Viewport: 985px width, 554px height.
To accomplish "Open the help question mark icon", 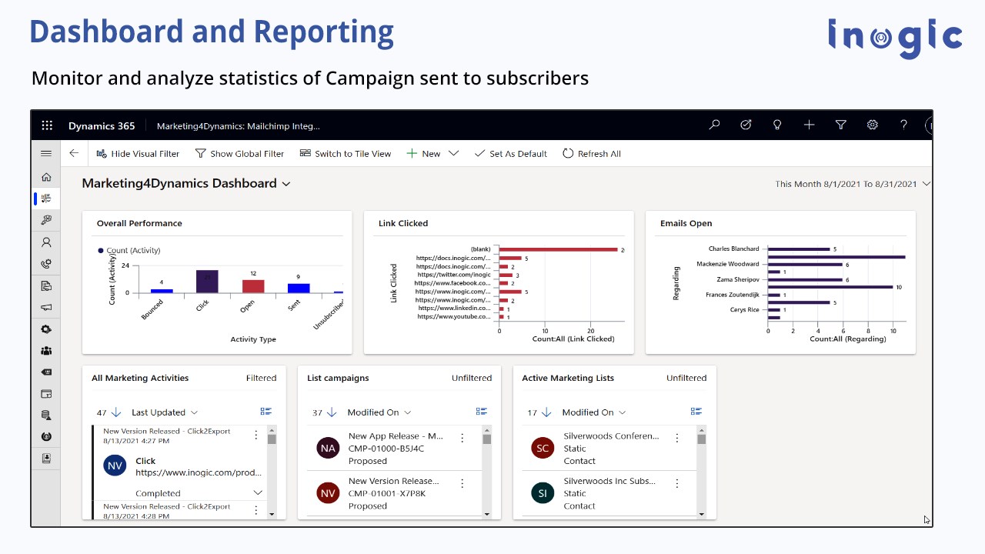I will coord(903,125).
